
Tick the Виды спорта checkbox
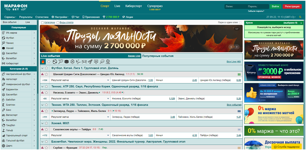[x=58, y=22]
